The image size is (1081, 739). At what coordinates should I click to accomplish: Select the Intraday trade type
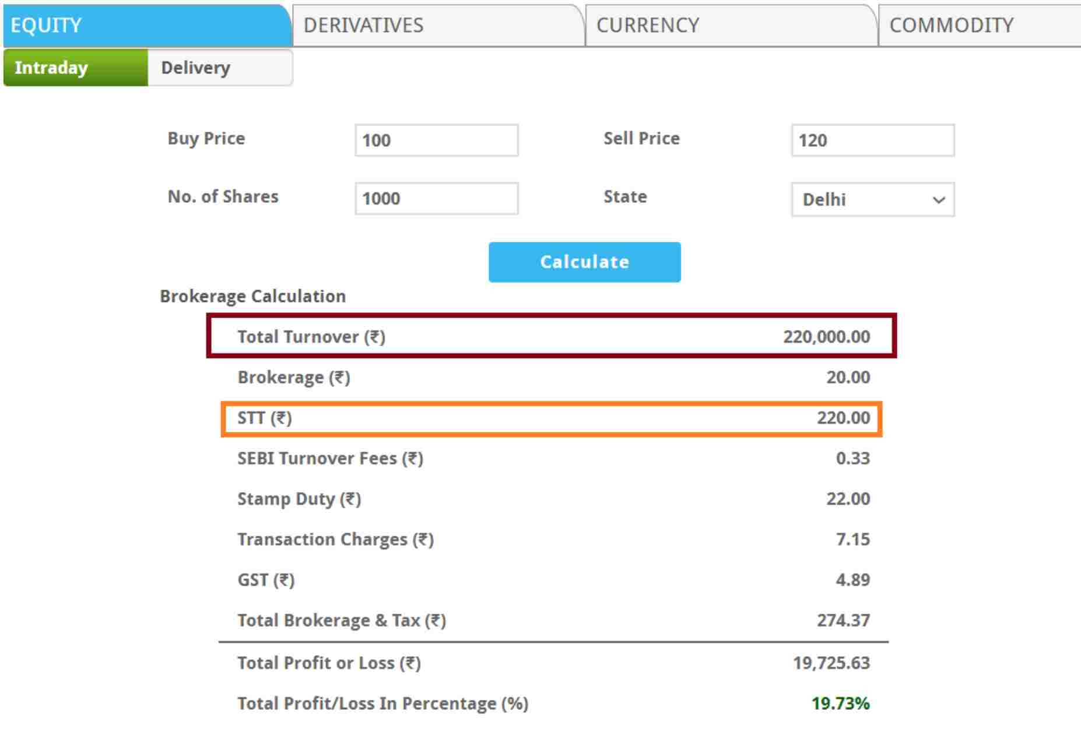tap(75, 68)
